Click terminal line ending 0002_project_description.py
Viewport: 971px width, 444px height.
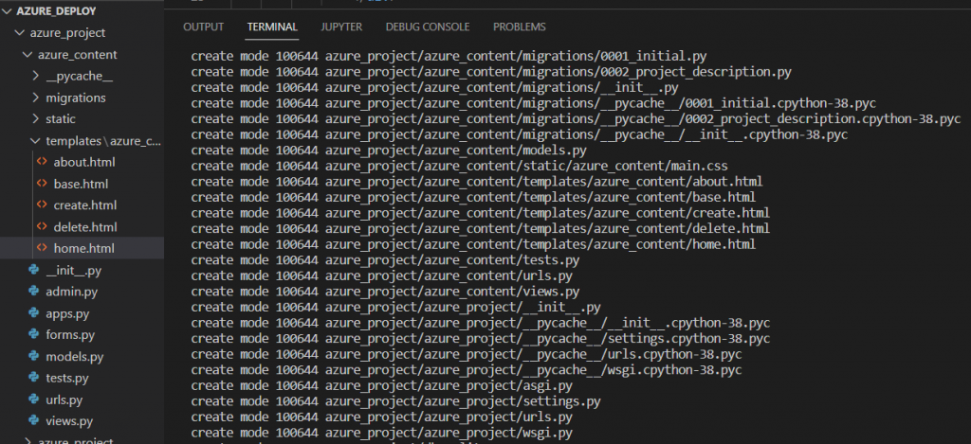tap(491, 72)
